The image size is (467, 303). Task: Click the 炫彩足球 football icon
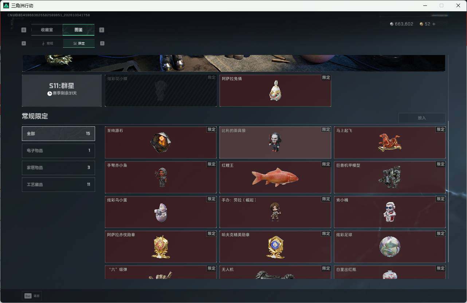coord(390,247)
